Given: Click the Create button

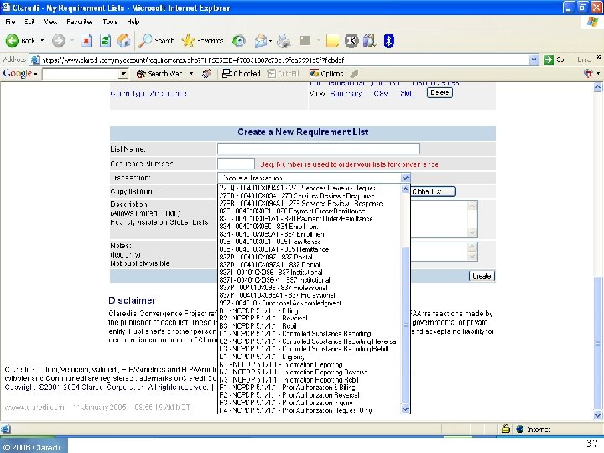Looking at the screenshot, I should tap(482, 276).
